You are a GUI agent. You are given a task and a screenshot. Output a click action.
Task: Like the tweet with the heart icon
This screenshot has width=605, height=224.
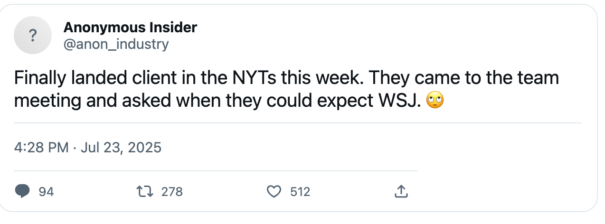(274, 192)
